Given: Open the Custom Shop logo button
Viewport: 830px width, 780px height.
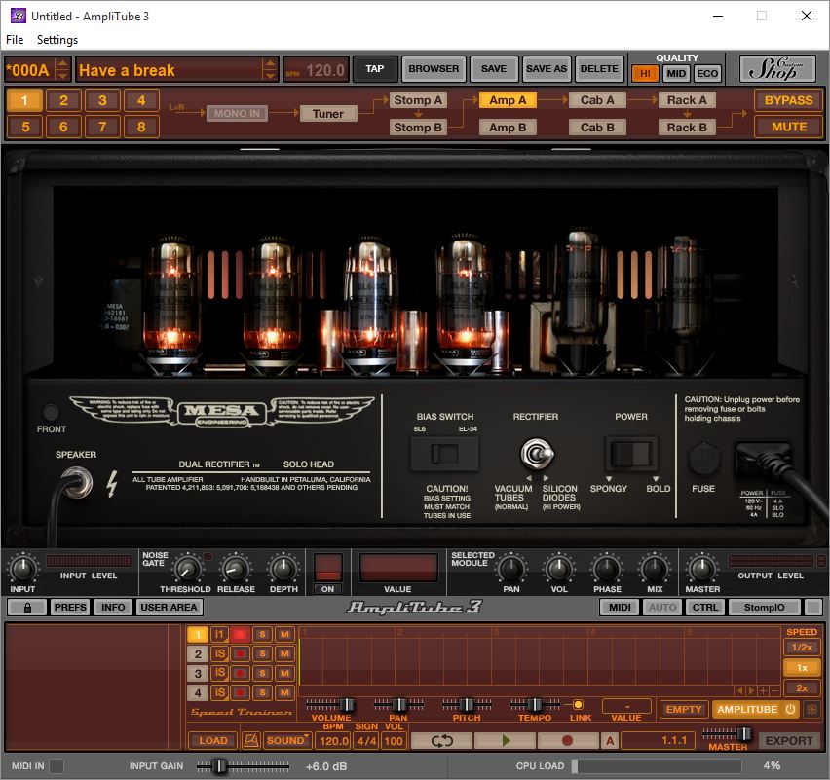Looking at the screenshot, I should coord(777,69).
